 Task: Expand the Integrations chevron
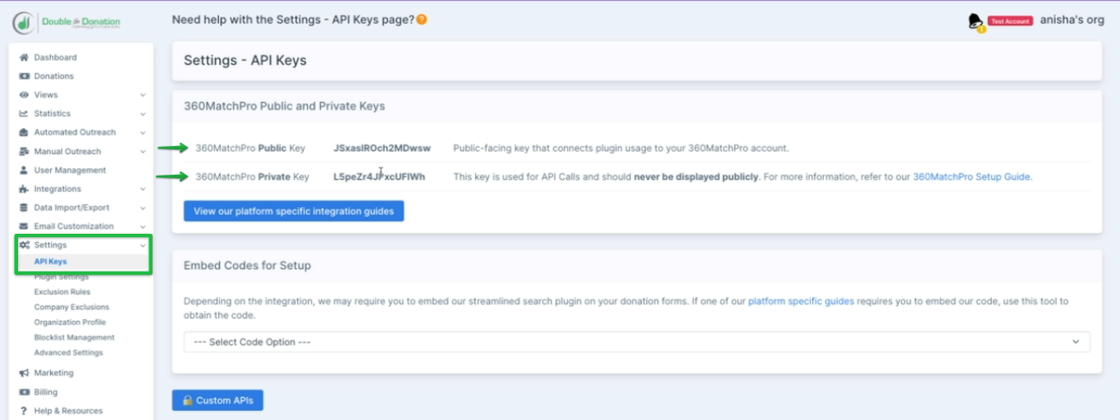point(143,189)
